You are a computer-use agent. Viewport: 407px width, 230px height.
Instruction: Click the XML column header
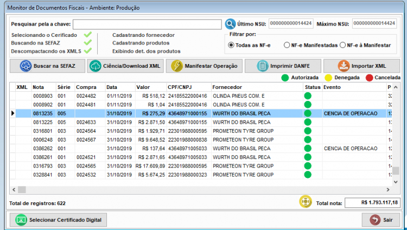pos(23,87)
